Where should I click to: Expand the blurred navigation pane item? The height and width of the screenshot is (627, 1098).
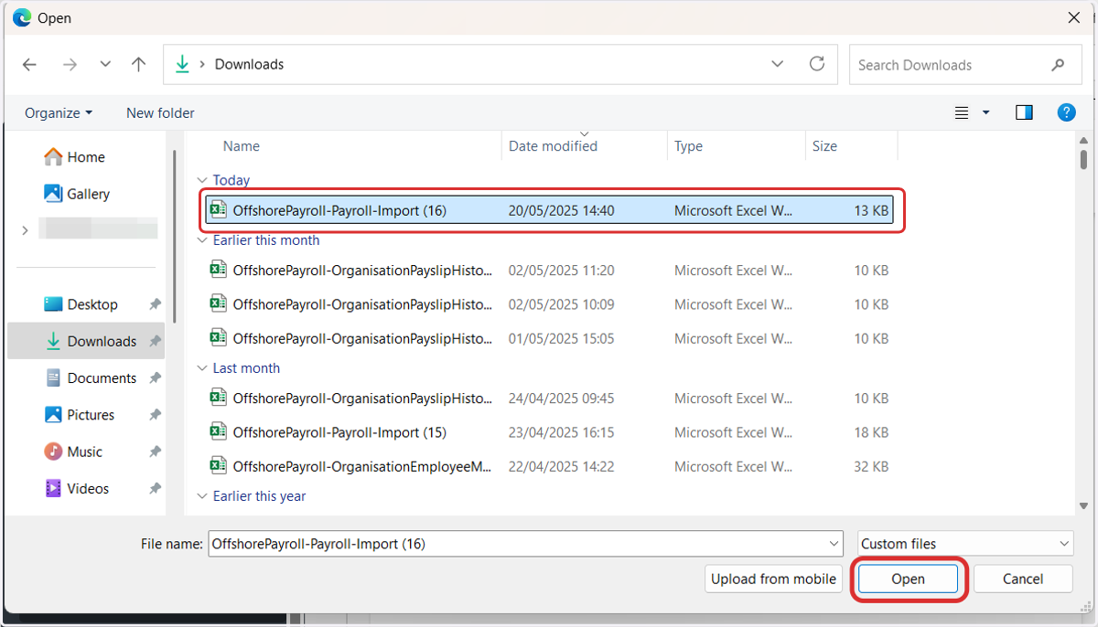click(x=25, y=231)
